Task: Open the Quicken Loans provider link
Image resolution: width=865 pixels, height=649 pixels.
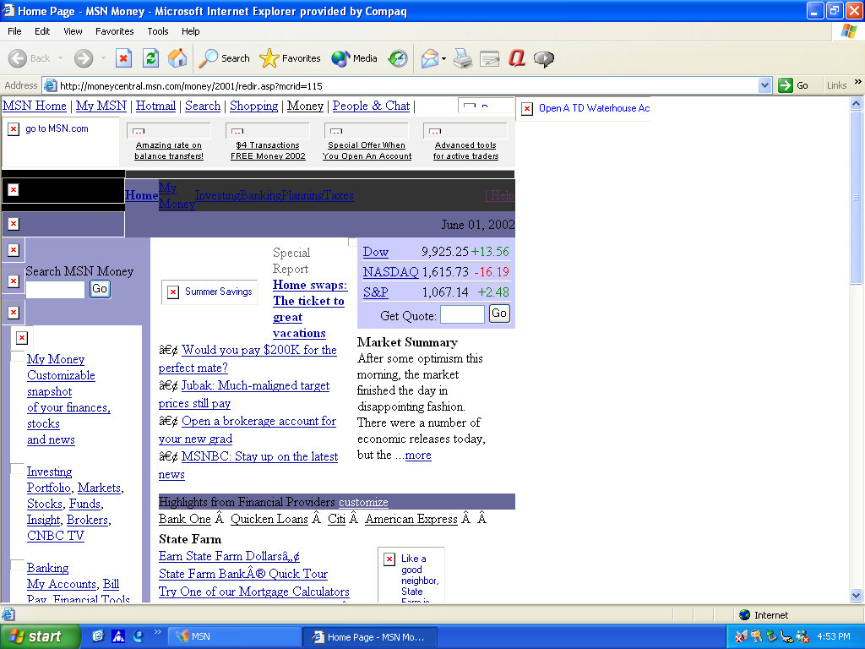Action: coord(269,519)
